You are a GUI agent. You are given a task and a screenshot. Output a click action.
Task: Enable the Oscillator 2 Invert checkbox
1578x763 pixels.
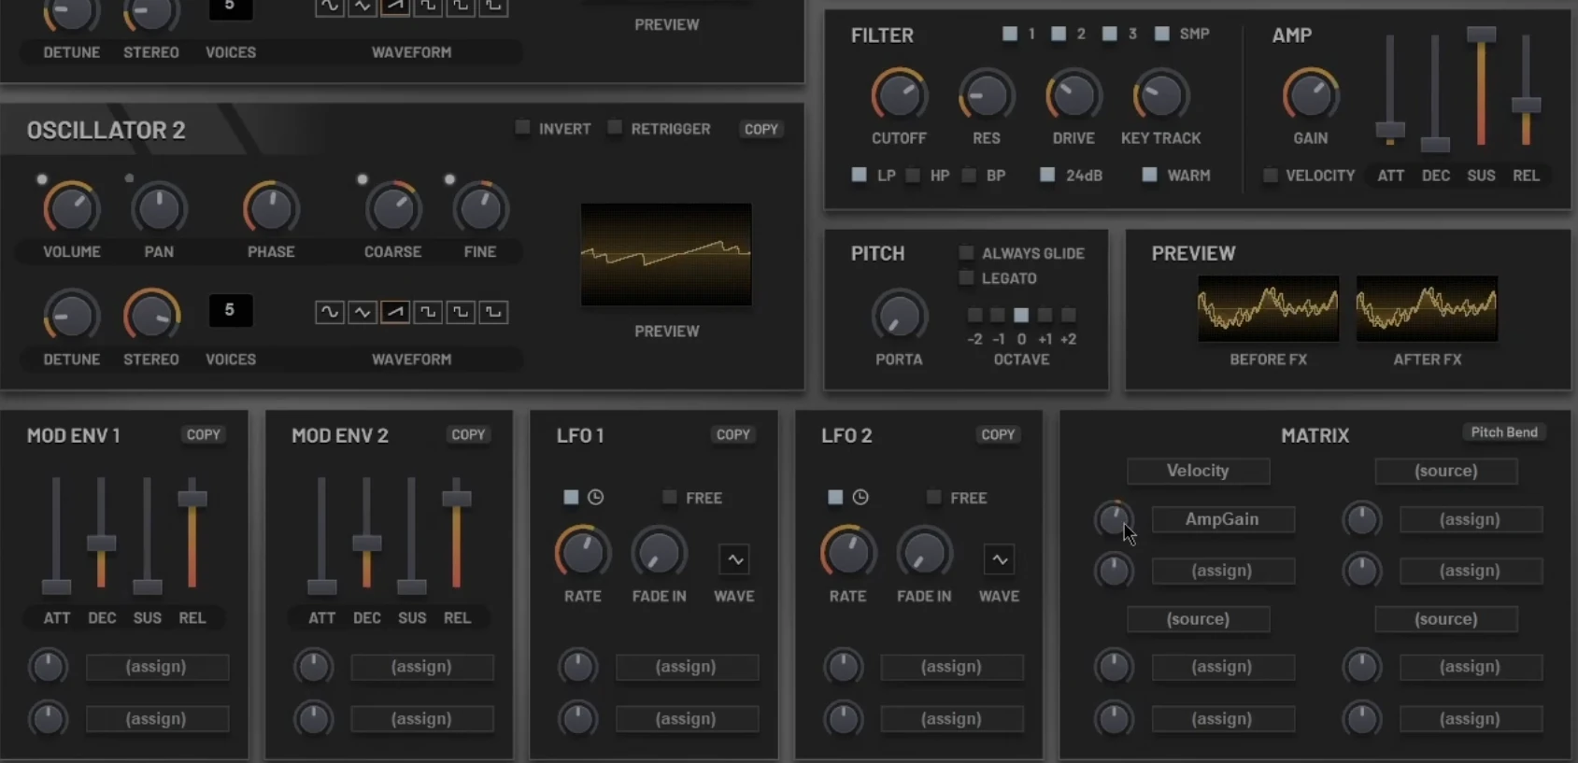[523, 128]
